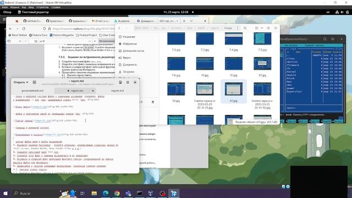This screenshot has height=198, width=352.
Task: Select the 7.5.jpg thumbnail
Action: click(x=262, y=38)
